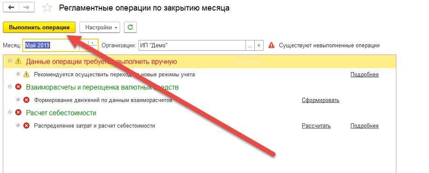This screenshot has height=173, width=429.
Task: Go back with the left arrow button
Action: pos(11,8)
